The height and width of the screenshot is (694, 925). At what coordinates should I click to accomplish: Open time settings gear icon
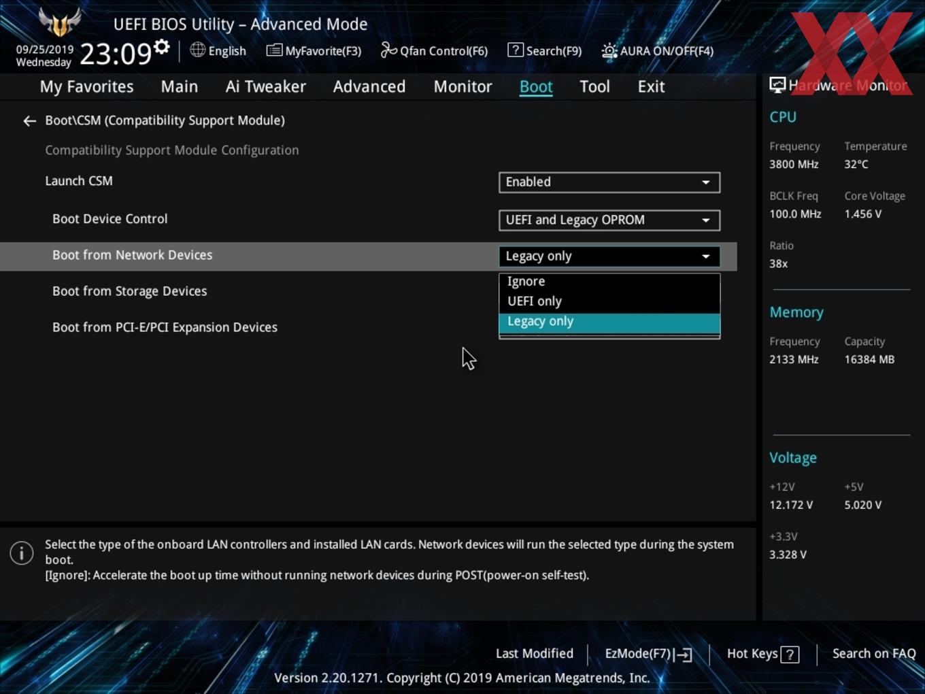[161, 47]
